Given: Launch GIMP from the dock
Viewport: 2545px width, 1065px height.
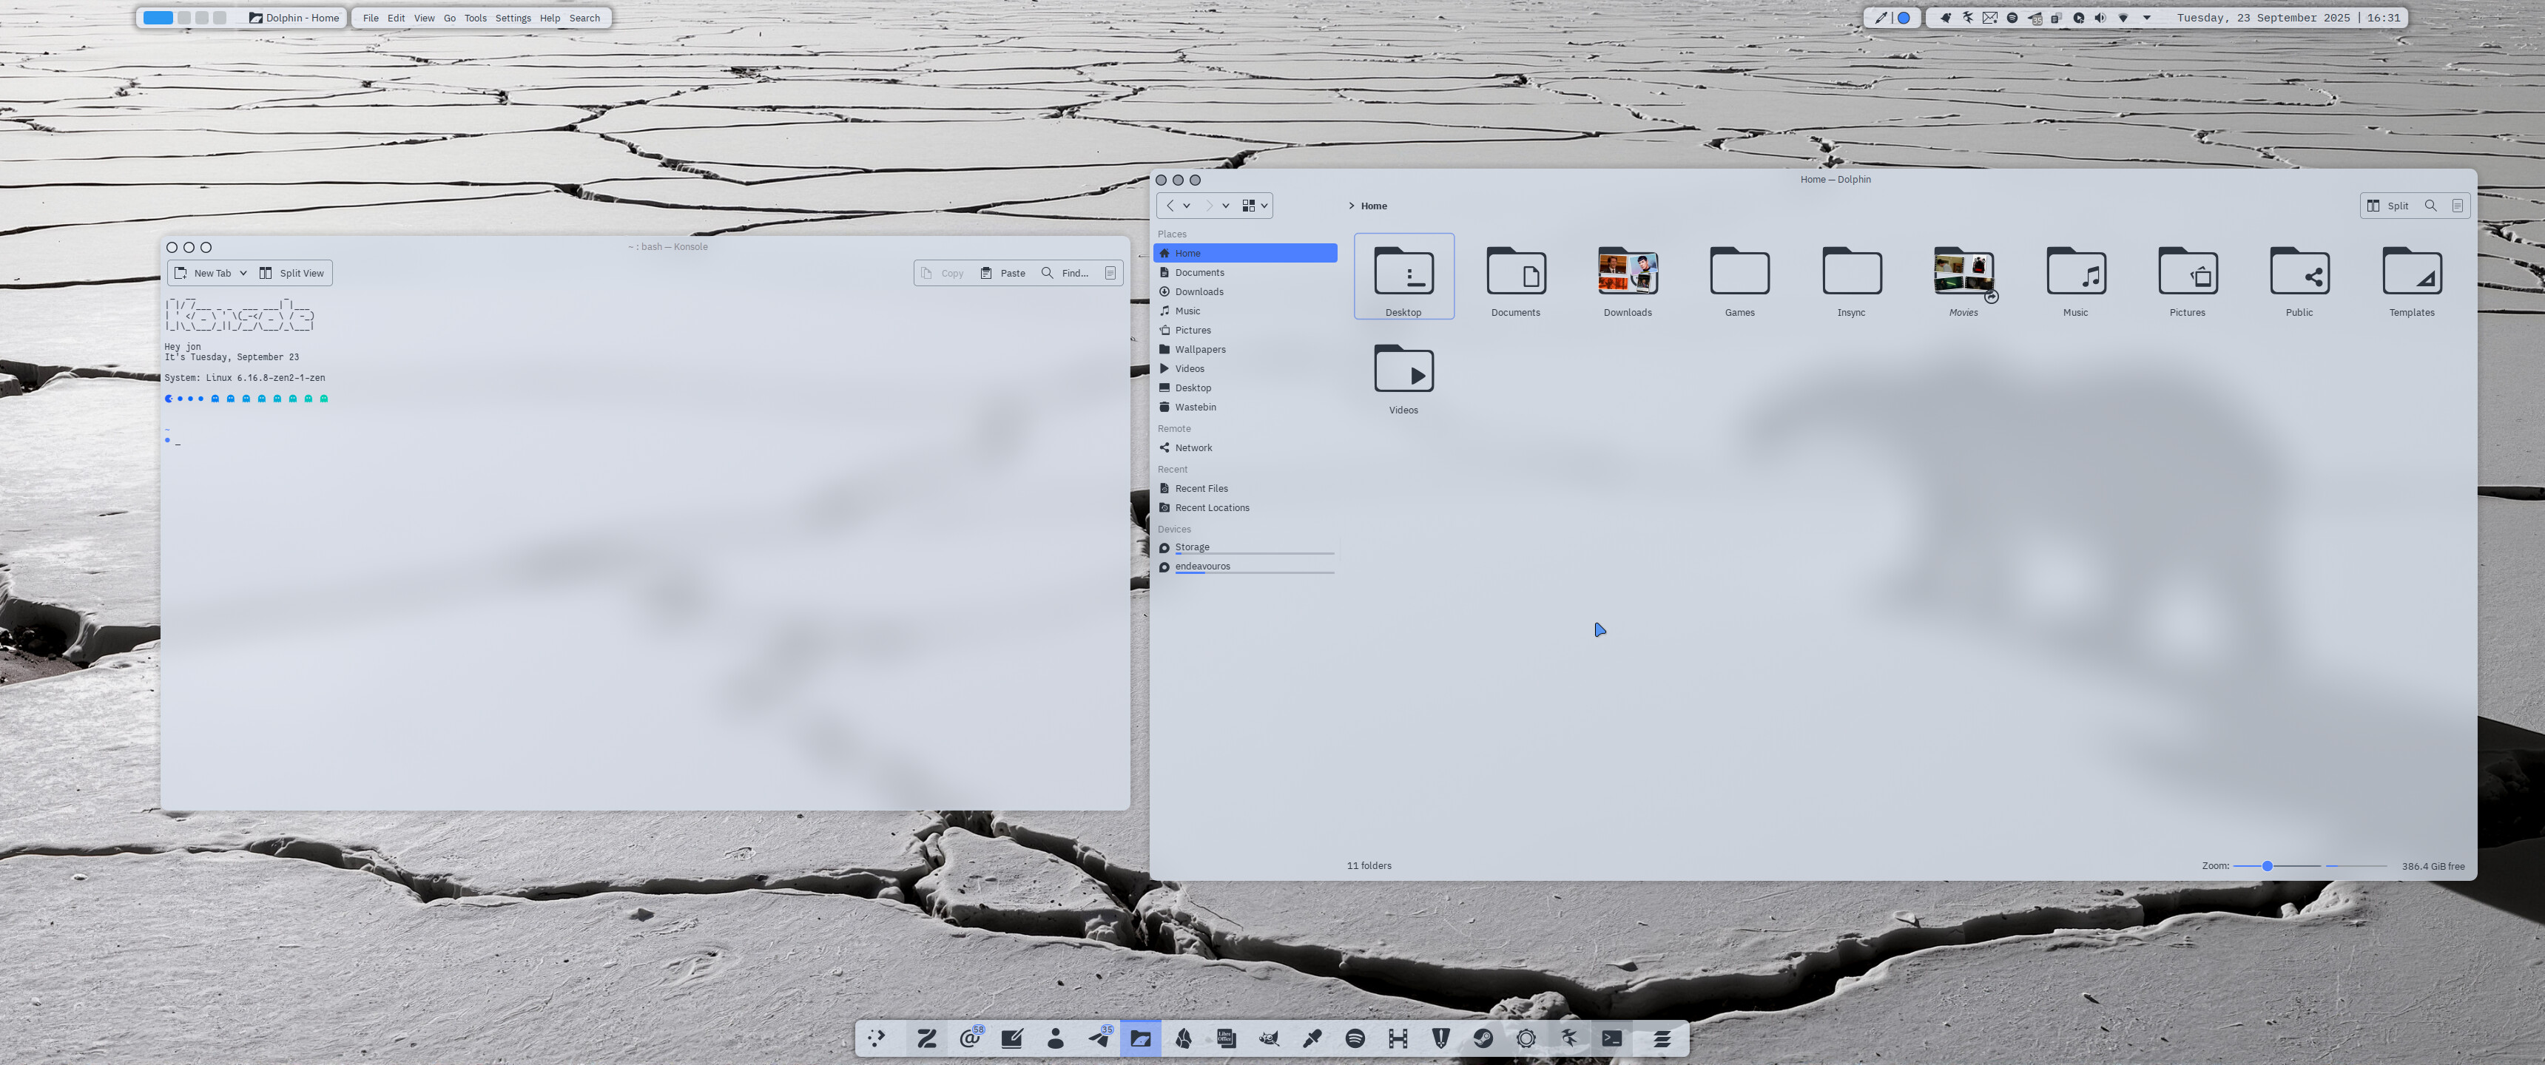Looking at the screenshot, I should pyautogui.click(x=1269, y=1038).
